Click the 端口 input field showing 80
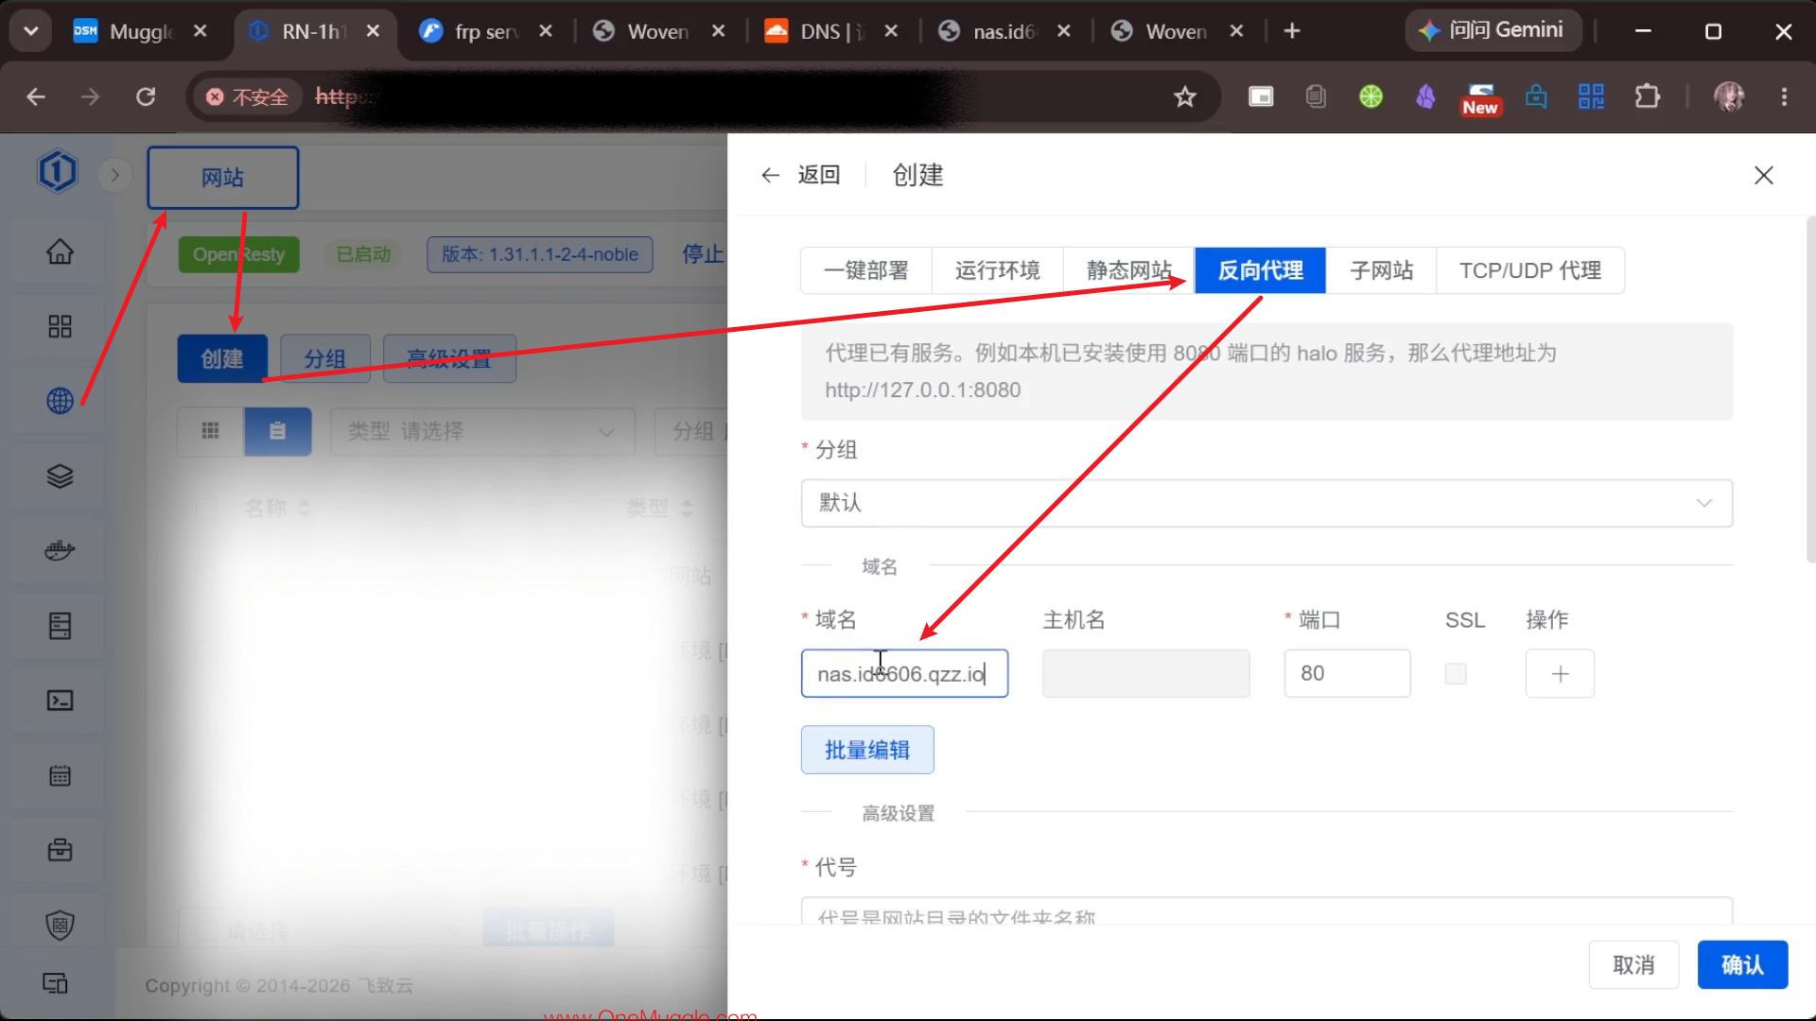 [1347, 673]
